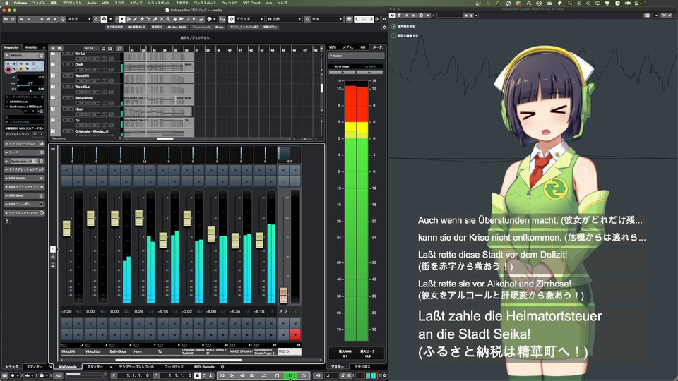Close the lower zone with X icon
678x381 pixels.
click(50, 367)
